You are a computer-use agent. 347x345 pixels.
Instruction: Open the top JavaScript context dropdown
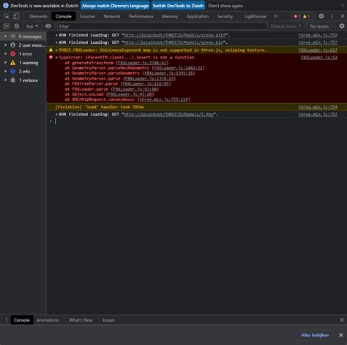pyautogui.click(x=32, y=26)
